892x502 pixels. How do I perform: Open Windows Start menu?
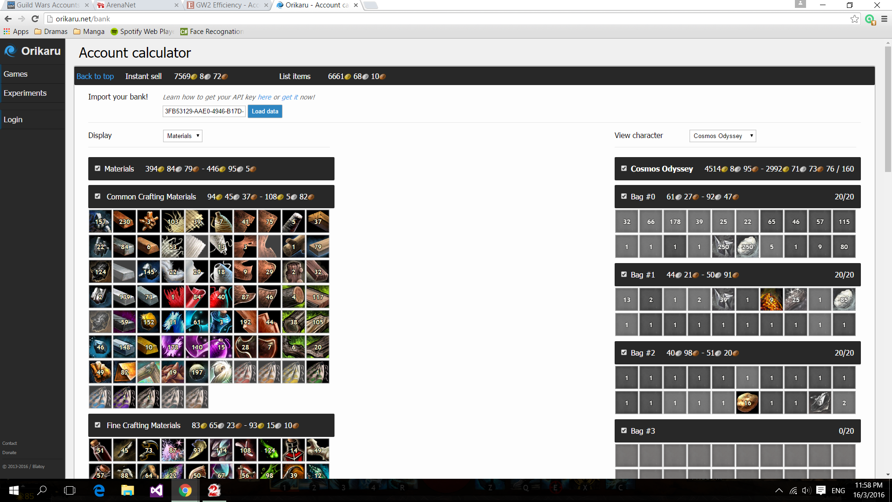14,490
